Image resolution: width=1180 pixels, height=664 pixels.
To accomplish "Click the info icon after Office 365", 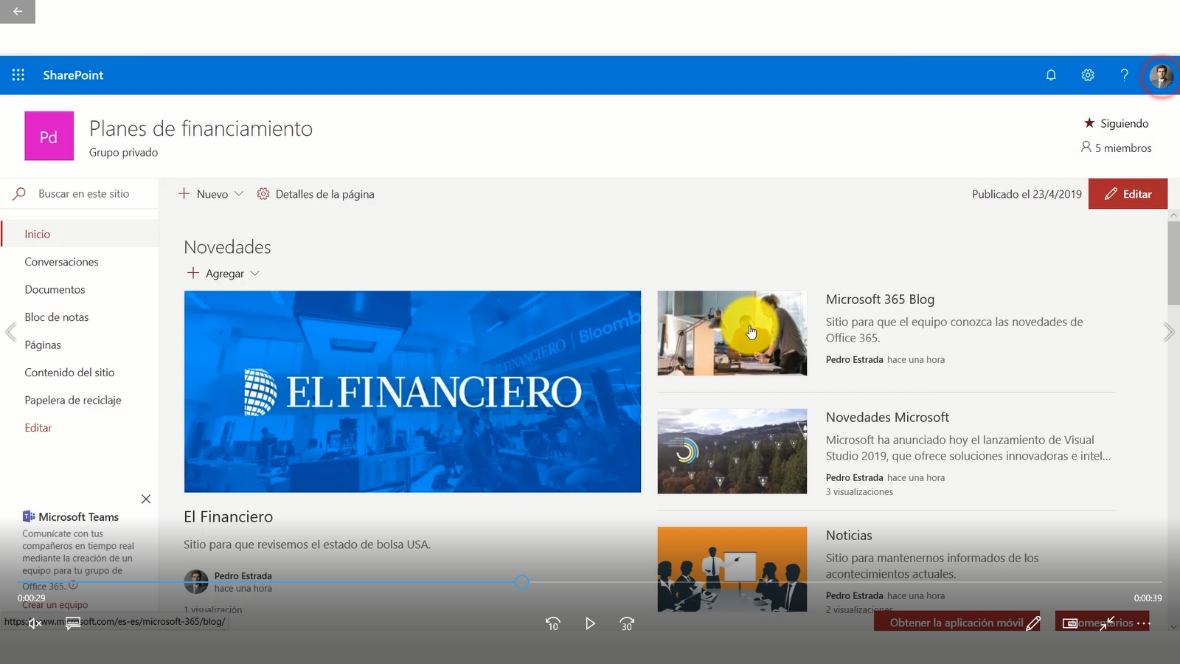I will pos(73,585).
